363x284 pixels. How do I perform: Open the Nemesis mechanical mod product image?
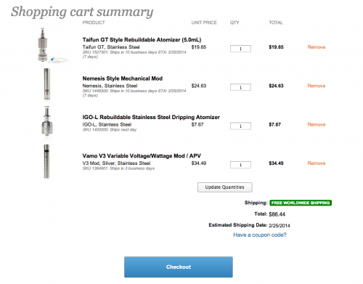[x=47, y=84]
